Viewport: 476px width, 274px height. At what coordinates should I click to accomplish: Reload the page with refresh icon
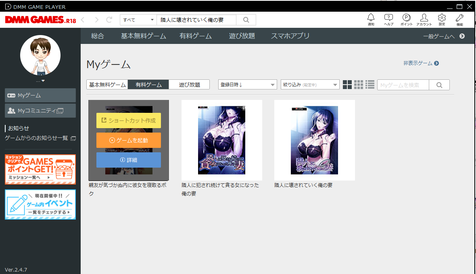(x=109, y=20)
